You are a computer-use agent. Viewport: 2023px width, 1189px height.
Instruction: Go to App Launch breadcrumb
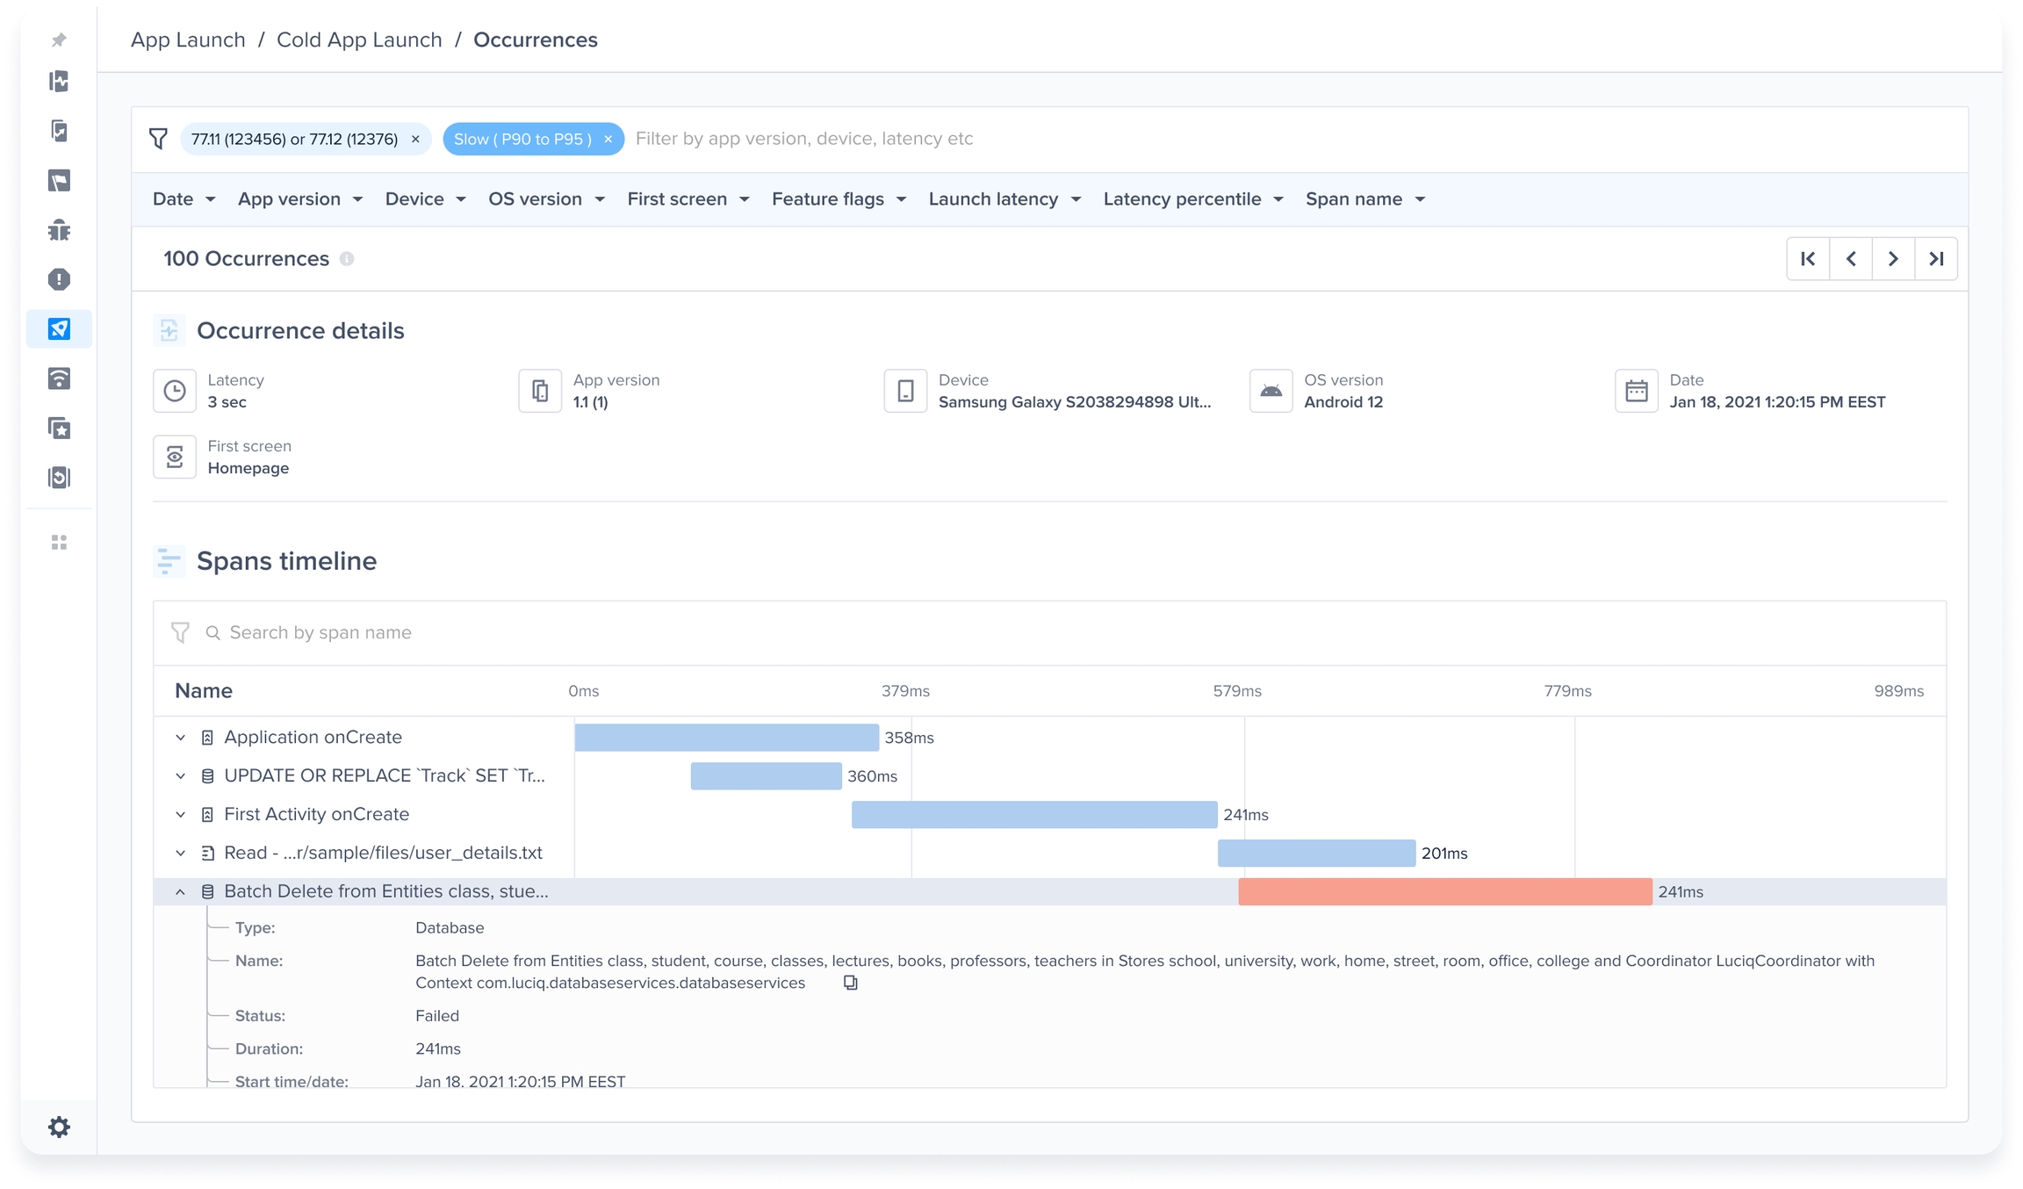(x=188, y=40)
